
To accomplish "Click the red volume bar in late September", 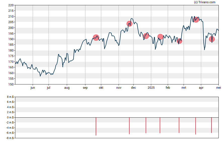I will (x=96, y=126).
